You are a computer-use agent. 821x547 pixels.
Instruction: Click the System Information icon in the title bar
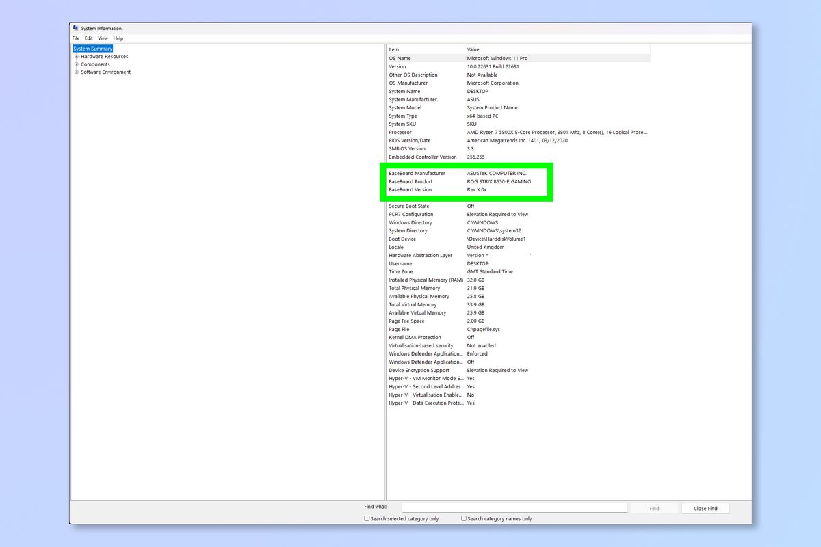pos(76,28)
